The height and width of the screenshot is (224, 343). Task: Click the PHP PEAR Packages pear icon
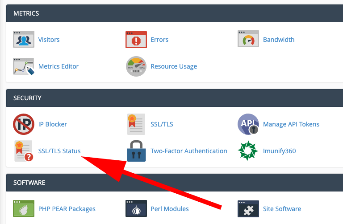tap(24, 208)
